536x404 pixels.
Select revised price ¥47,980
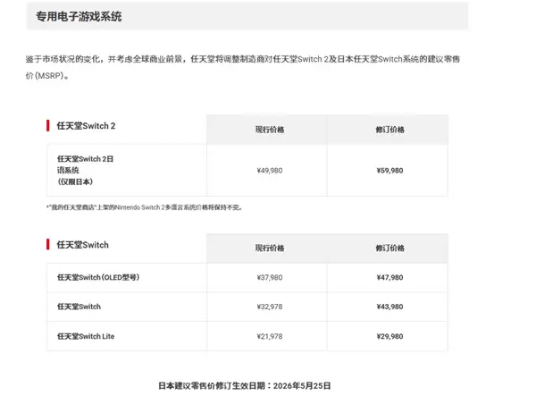point(389,277)
